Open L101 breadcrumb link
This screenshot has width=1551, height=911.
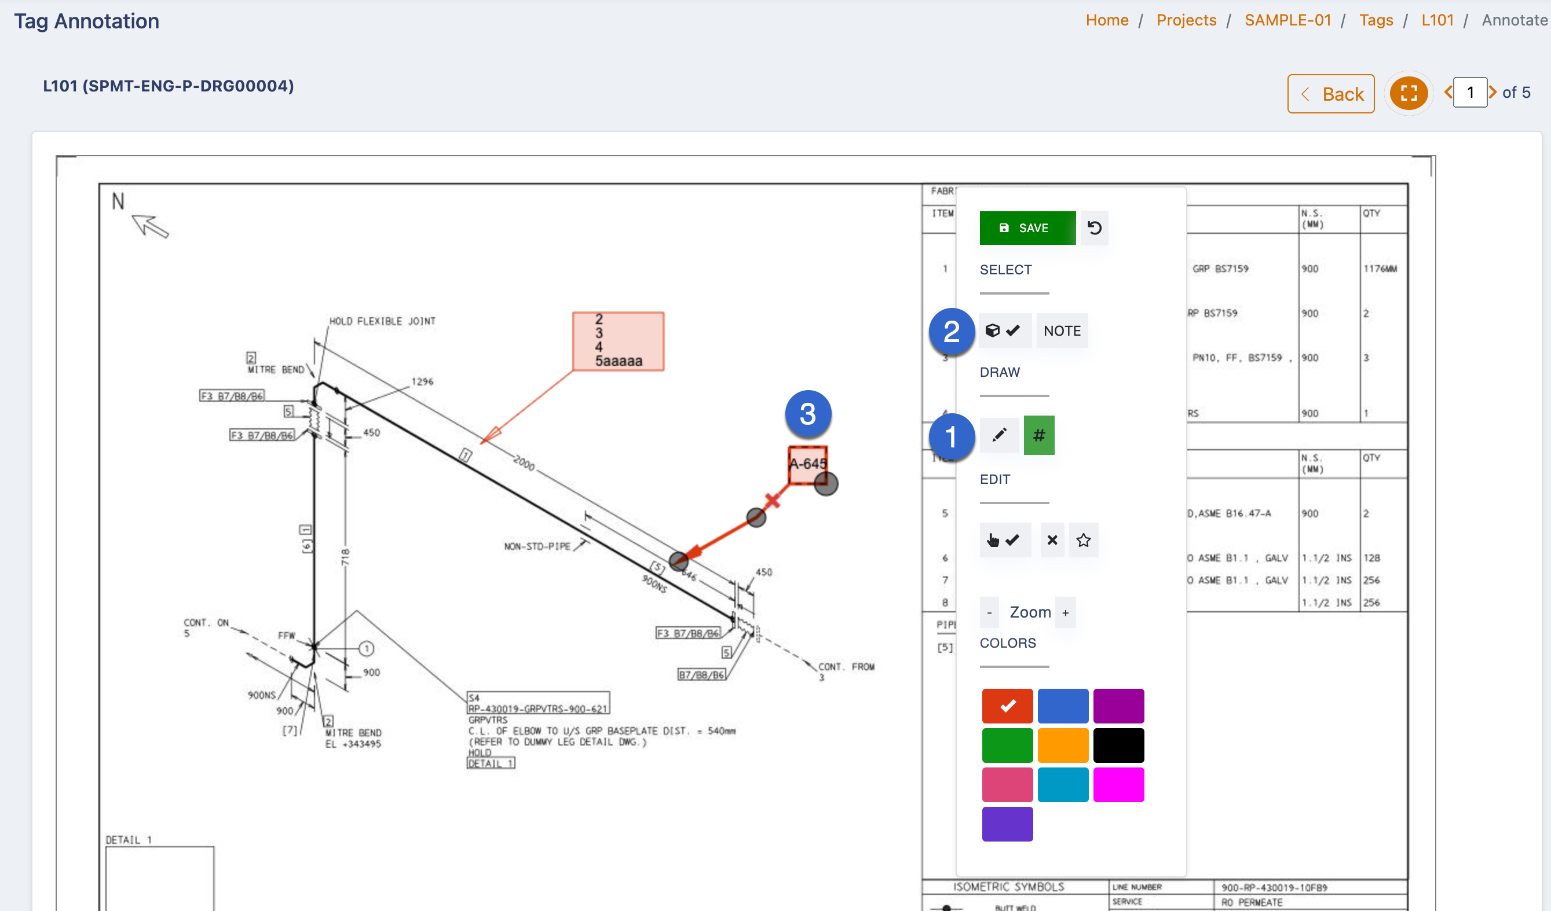(x=1437, y=20)
